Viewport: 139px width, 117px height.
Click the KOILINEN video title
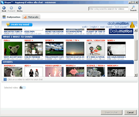(30, 32)
